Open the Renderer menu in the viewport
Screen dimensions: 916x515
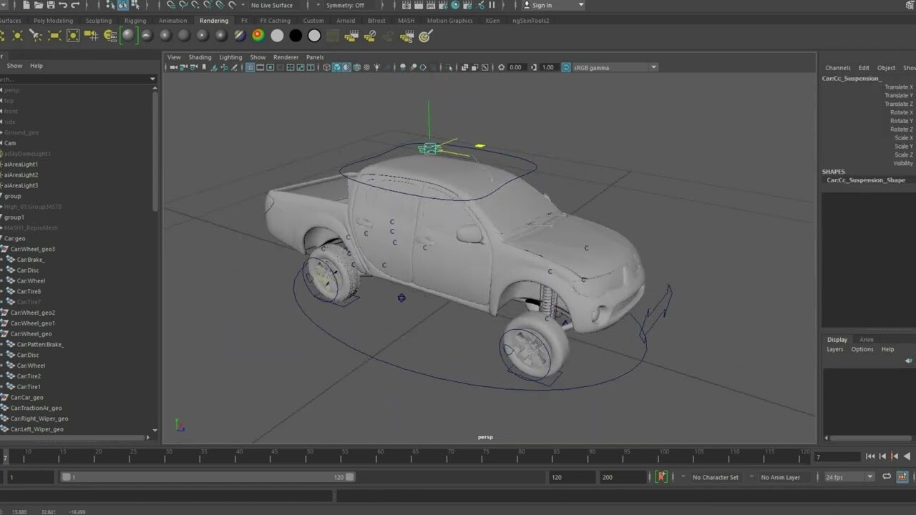point(286,57)
